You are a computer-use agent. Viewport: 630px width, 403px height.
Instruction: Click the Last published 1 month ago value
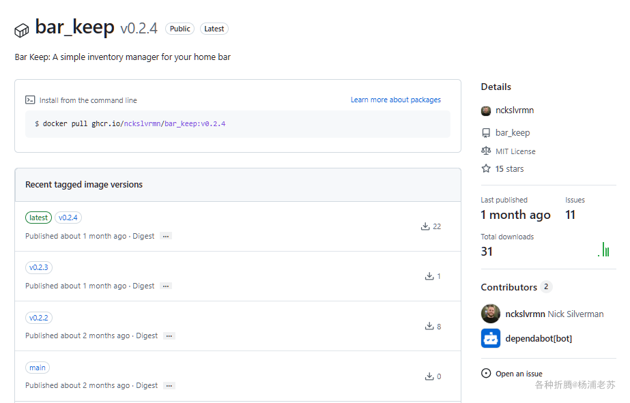[x=515, y=215]
